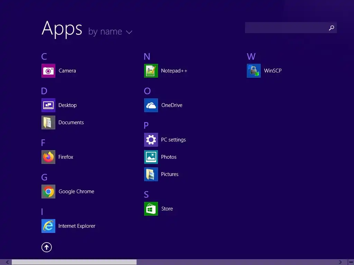Select the W group header
This screenshot has width=354, height=265.
pos(251,57)
